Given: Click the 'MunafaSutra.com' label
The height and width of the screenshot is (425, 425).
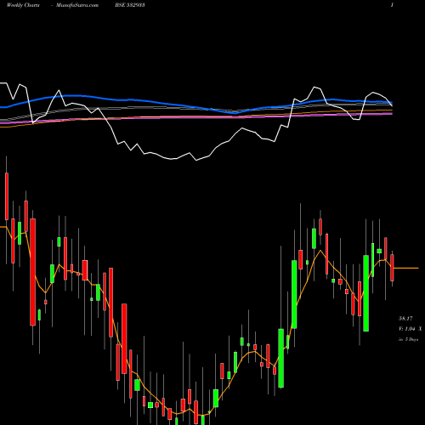Looking at the screenshot, I should point(77,5).
